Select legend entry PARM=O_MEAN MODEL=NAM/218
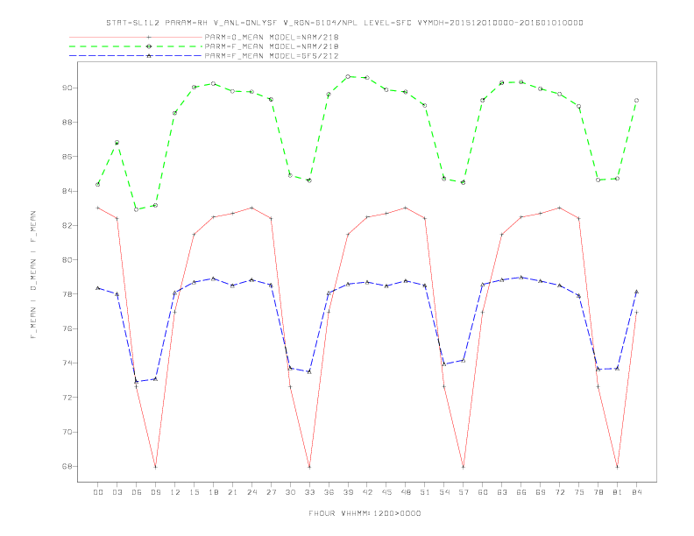Screen dimensions: 694x536 pyautogui.click(x=272, y=37)
